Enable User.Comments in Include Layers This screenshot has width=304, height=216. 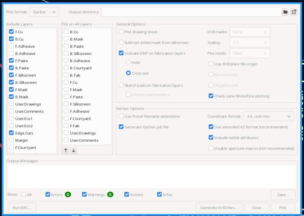pos(11,111)
